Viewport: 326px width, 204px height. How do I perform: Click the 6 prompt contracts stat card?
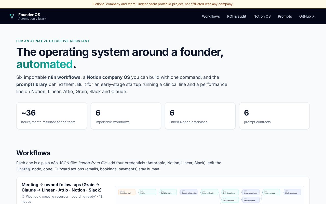[x=274, y=116]
